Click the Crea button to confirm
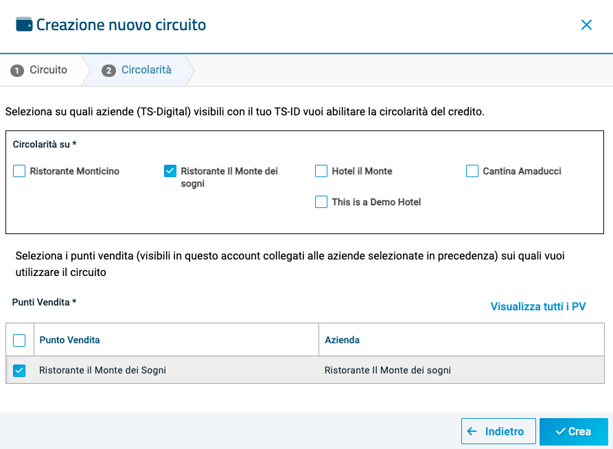 573,432
